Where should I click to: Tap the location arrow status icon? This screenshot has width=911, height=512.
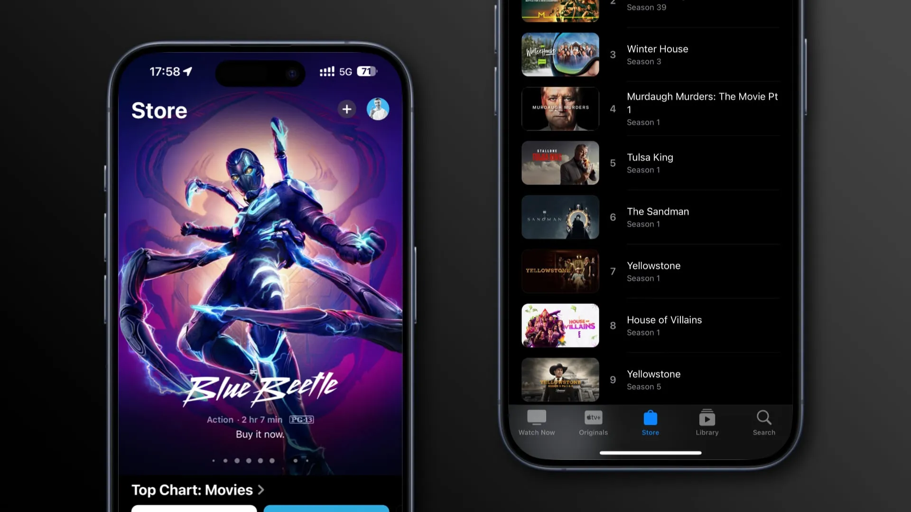(x=188, y=71)
